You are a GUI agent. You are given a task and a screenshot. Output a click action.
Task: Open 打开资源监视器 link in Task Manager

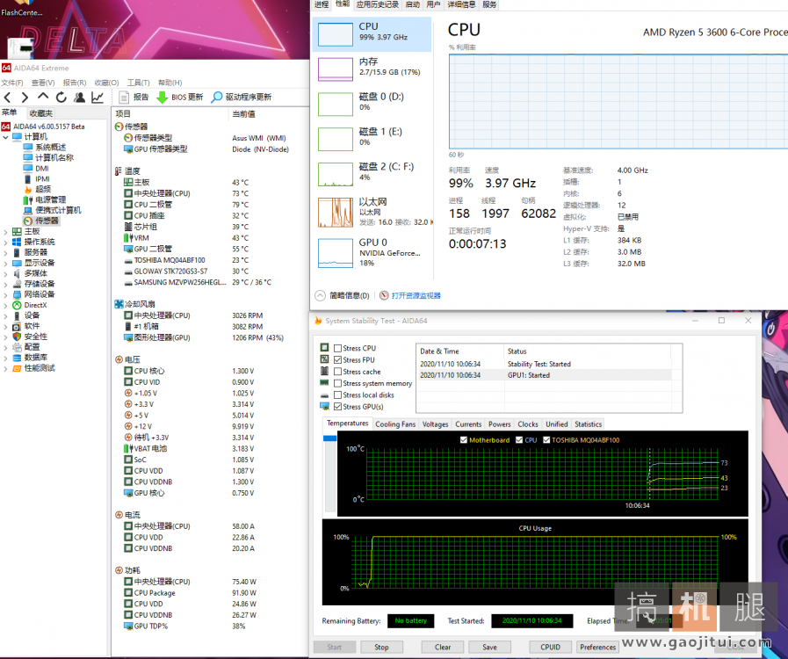[x=416, y=295]
